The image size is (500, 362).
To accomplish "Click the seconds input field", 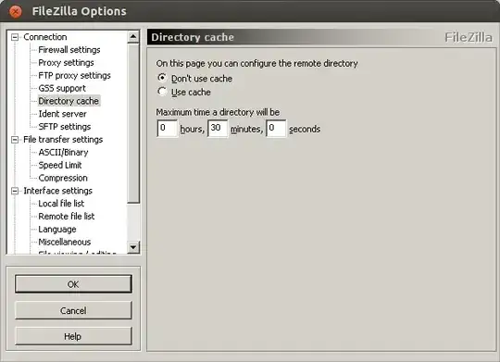I will [x=276, y=129].
